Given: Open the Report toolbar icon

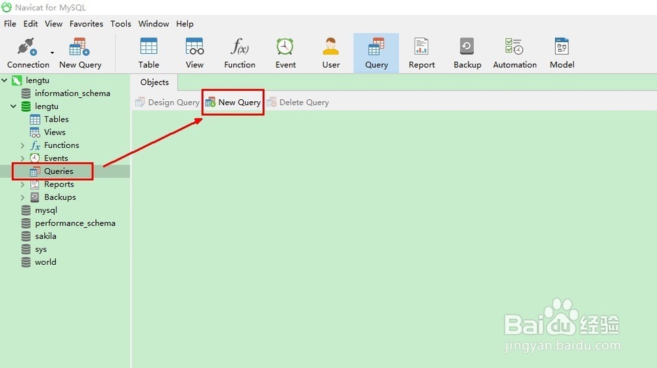Looking at the screenshot, I should click(422, 53).
